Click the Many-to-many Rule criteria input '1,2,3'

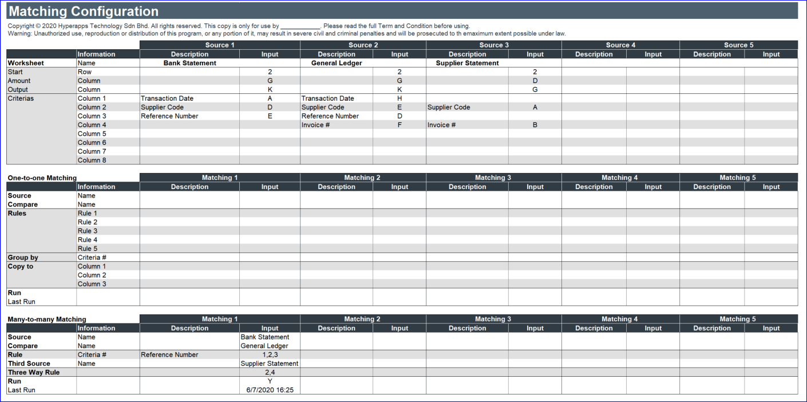pos(270,354)
